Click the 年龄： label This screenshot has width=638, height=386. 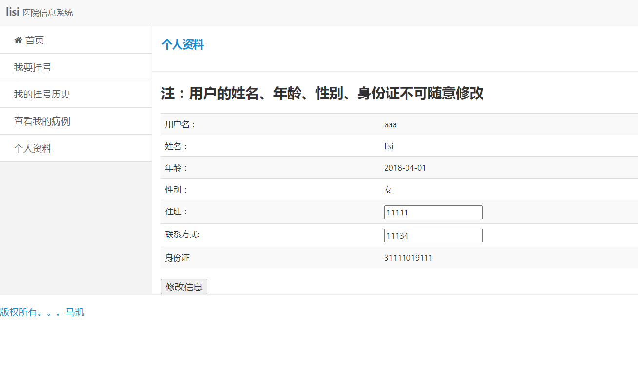pos(177,168)
